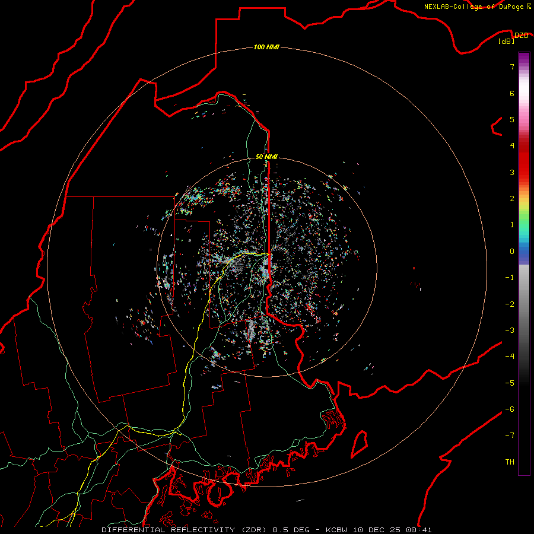Click the 0 value on color scale
The width and height of the screenshot is (534, 534).
[x=512, y=252]
